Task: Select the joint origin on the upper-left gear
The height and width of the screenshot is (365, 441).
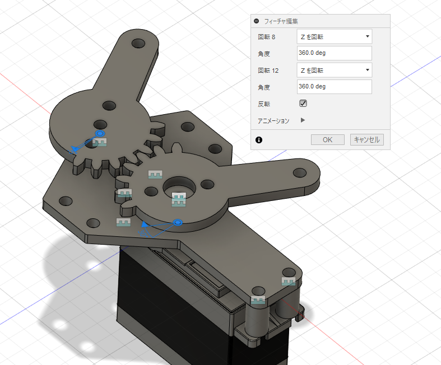Action: tap(100, 133)
